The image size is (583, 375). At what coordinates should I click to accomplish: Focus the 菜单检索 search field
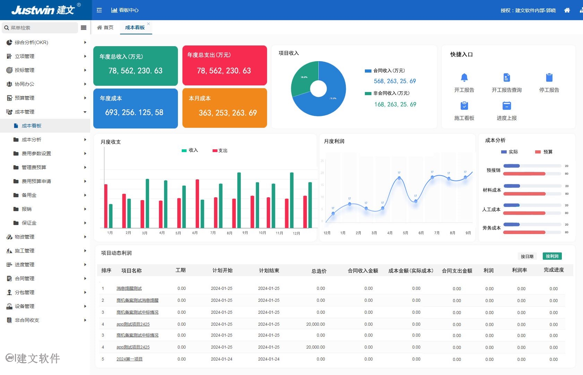tap(40, 28)
